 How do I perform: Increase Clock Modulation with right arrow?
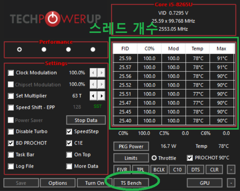pos(102,73)
